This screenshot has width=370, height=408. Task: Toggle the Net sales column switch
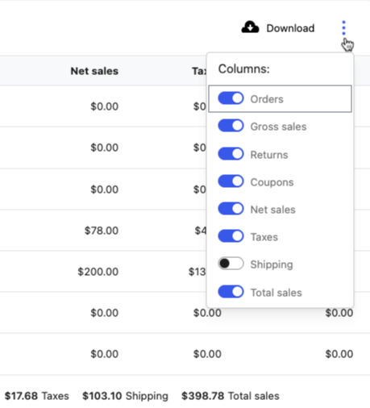(231, 209)
